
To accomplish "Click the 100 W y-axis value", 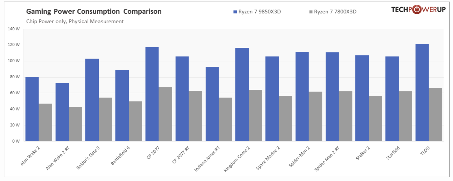I will click(x=14, y=61).
